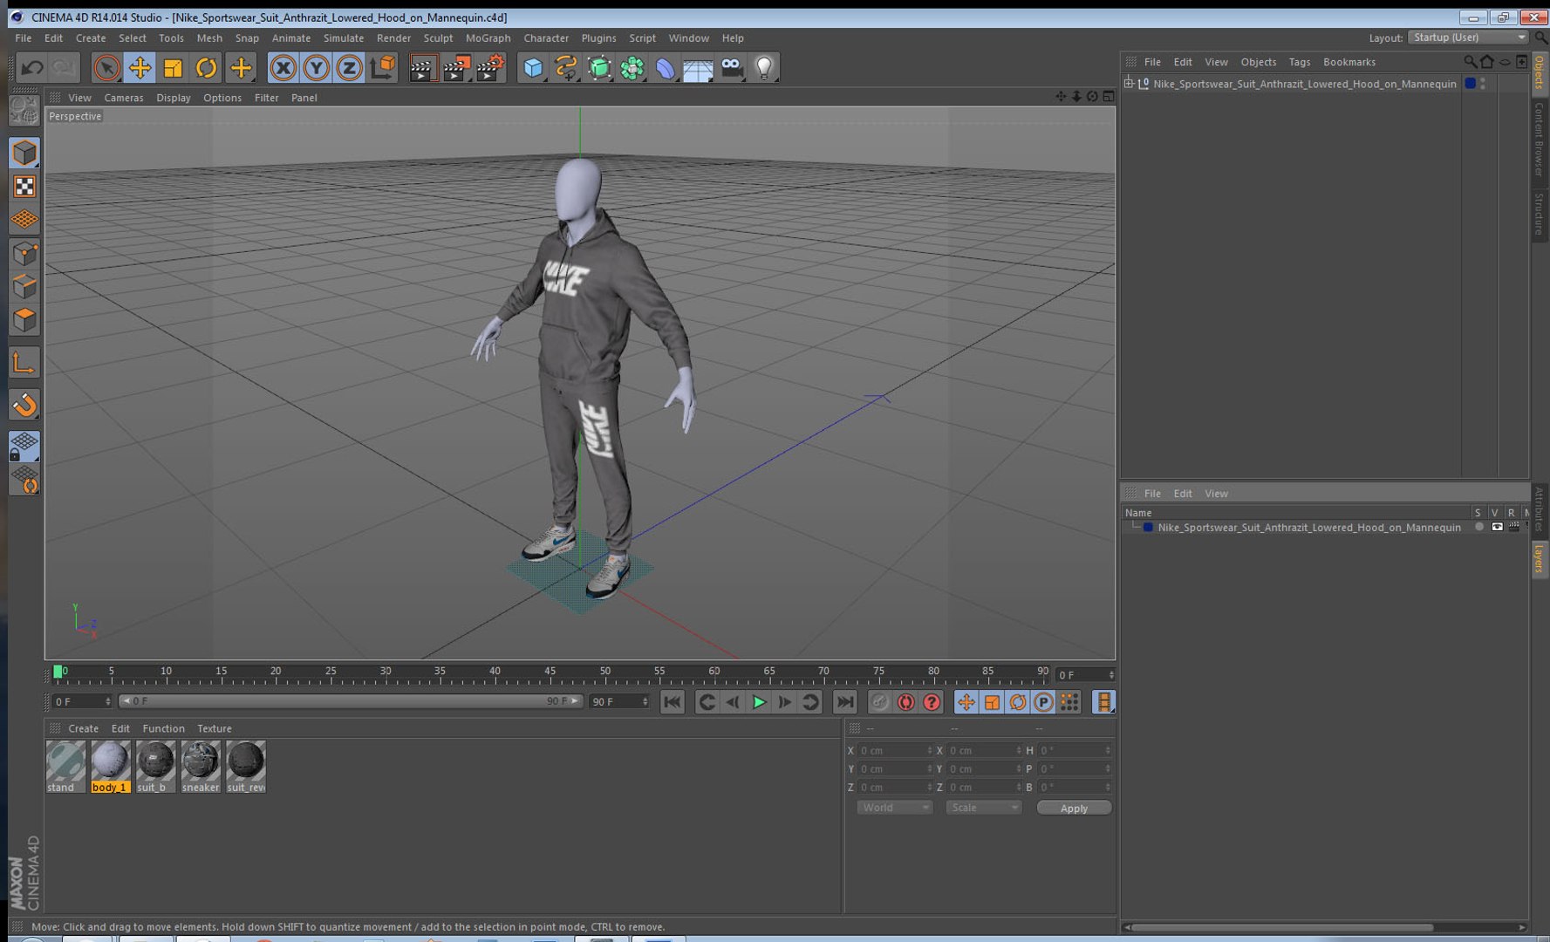
Task: Click the timeline preview range slider
Action: (x=351, y=701)
